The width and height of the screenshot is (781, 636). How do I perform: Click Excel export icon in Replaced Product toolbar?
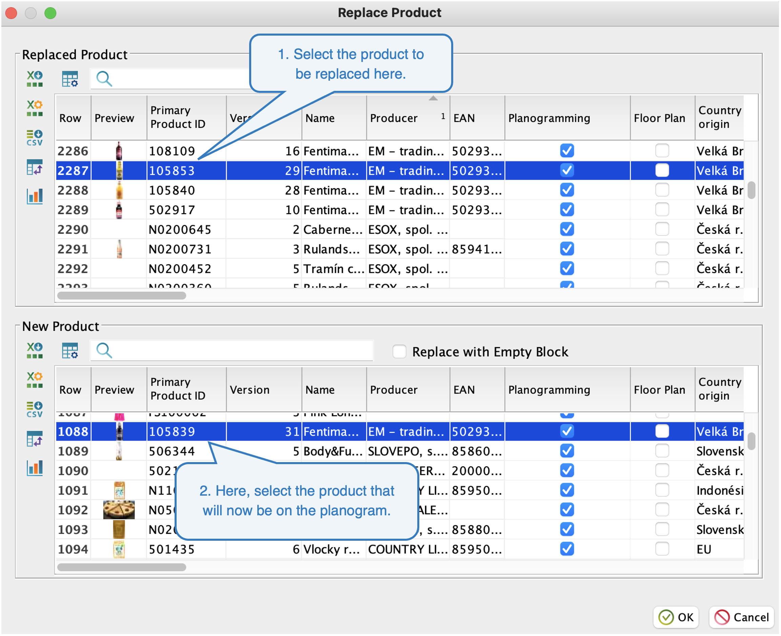tap(35, 78)
